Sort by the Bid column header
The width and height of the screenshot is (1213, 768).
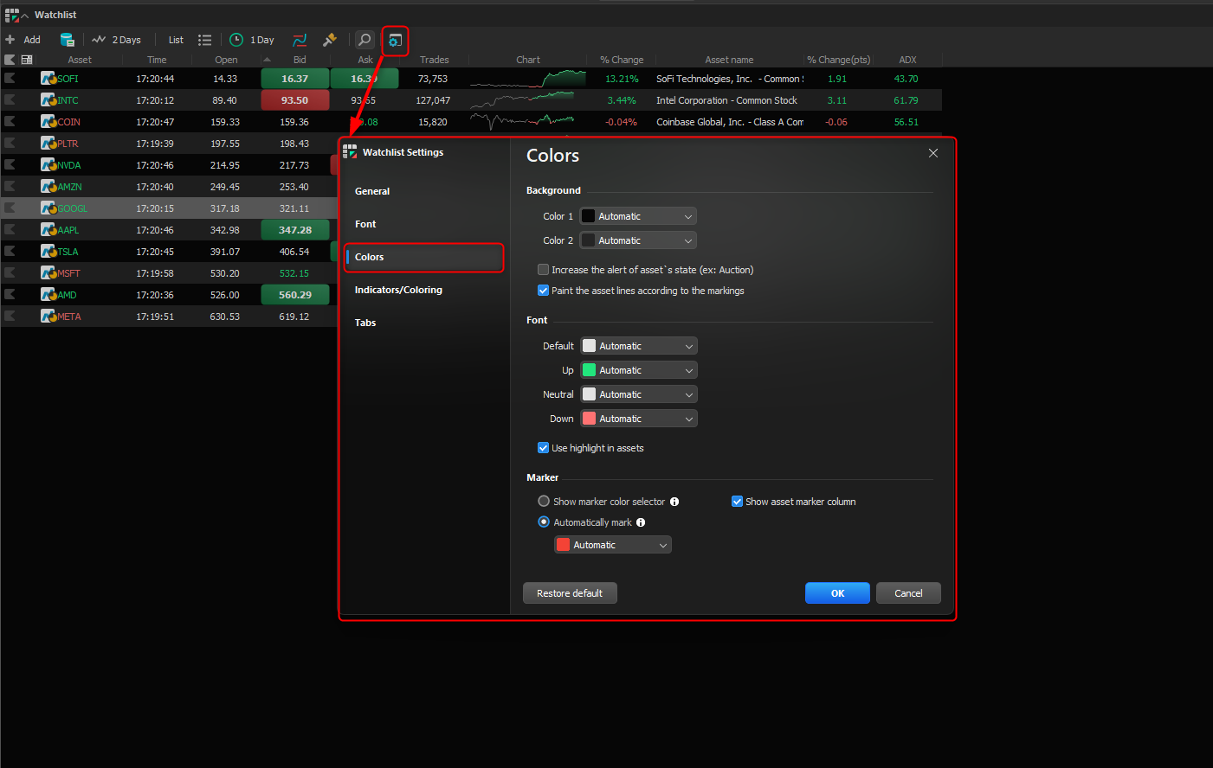pos(300,60)
